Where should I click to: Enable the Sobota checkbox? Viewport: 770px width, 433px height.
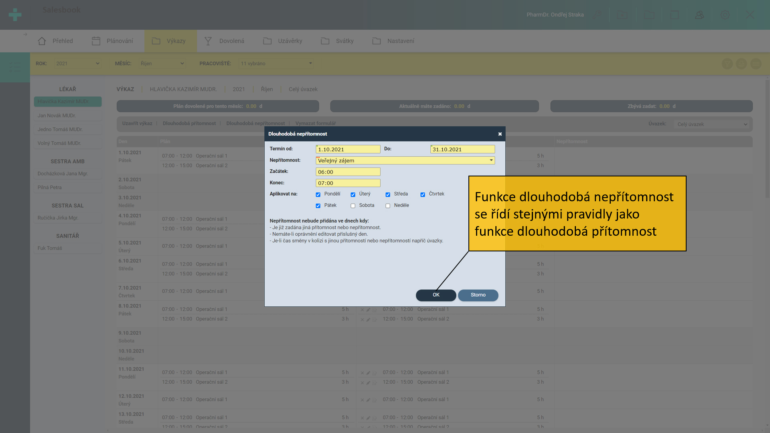pos(353,206)
